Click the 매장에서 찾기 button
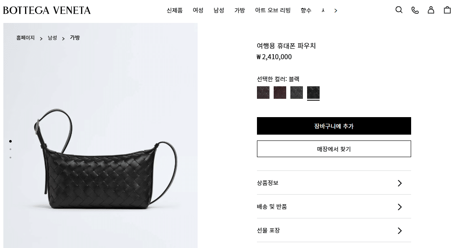The height and width of the screenshot is (248, 455). pos(334,149)
